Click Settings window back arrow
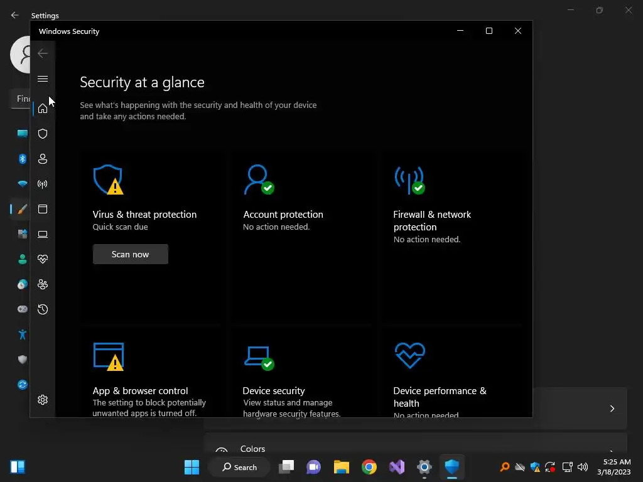This screenshot has width=643, height=482. click(x=15, y=15)
